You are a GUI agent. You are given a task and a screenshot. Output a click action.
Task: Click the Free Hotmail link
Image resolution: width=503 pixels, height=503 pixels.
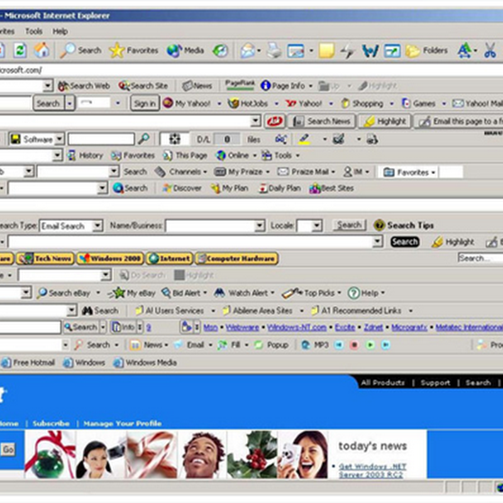(x=28, y=363)
